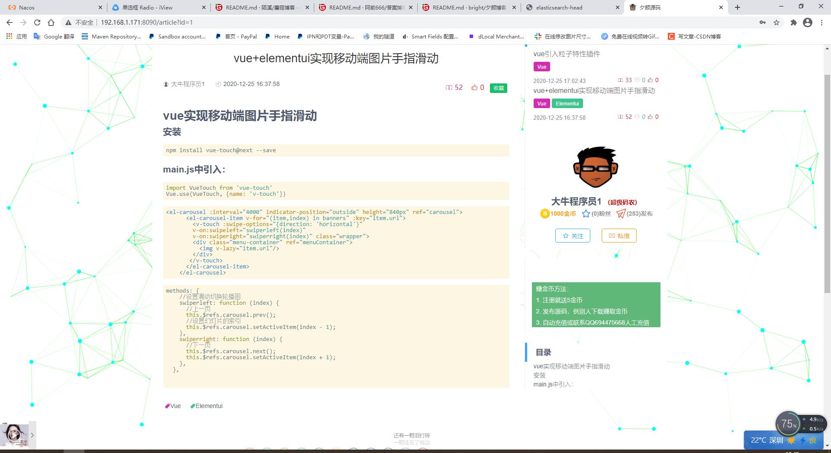Click the Vue tag at article bottom
The width and height of the screenshot is (831, 453).
173,406
